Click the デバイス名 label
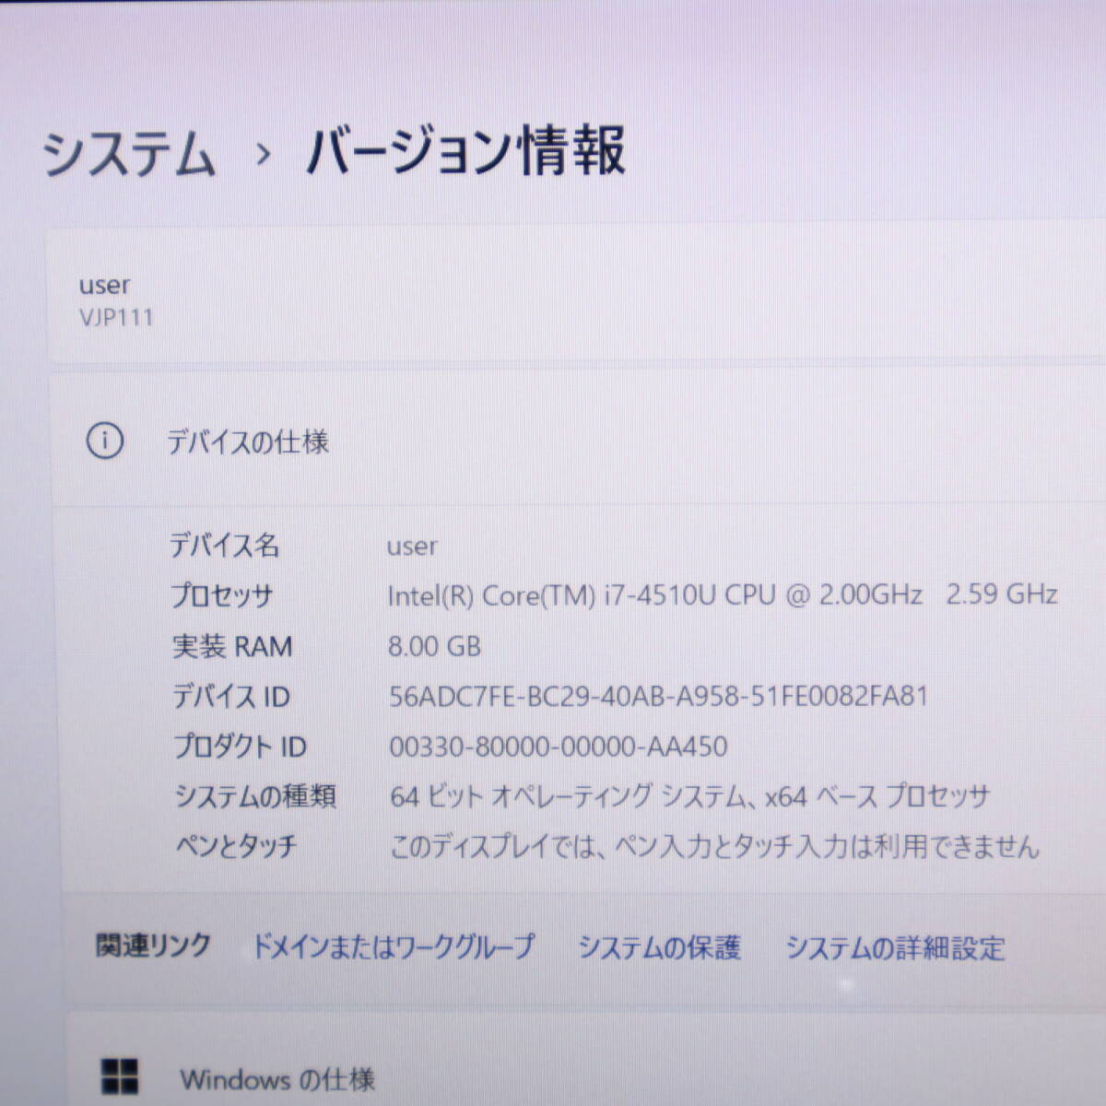This screenshot has width=1106, height=1106. [x=225, y=545]
